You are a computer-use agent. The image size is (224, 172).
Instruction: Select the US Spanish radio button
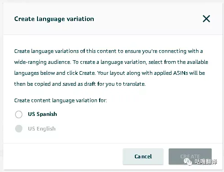(19, 114)
